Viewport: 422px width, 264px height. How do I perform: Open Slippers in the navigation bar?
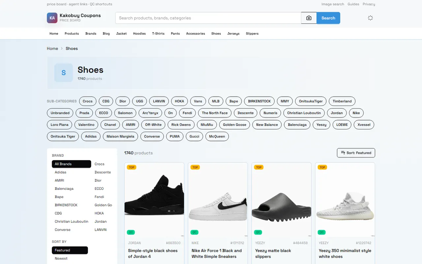(252, 34)
